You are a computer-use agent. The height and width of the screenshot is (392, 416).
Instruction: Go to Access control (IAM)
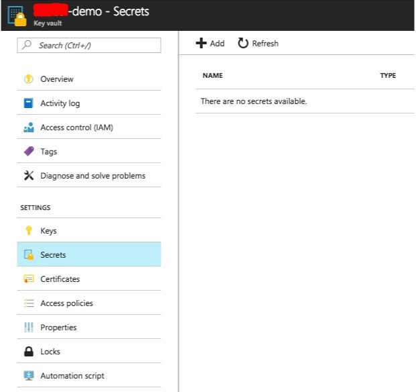89,128
